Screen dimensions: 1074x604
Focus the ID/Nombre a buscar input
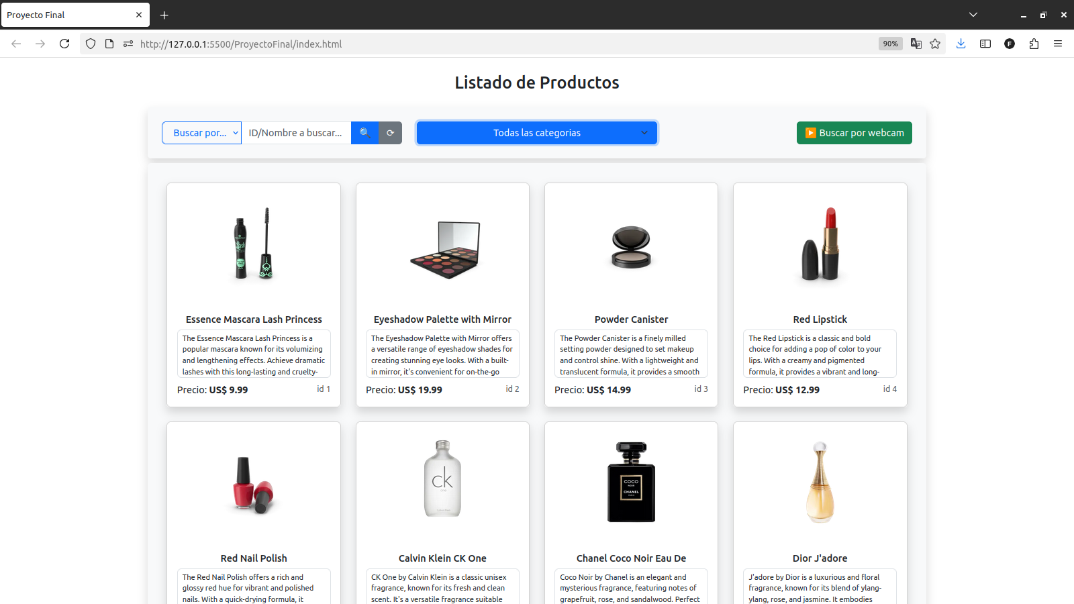[x=296, y=133]
